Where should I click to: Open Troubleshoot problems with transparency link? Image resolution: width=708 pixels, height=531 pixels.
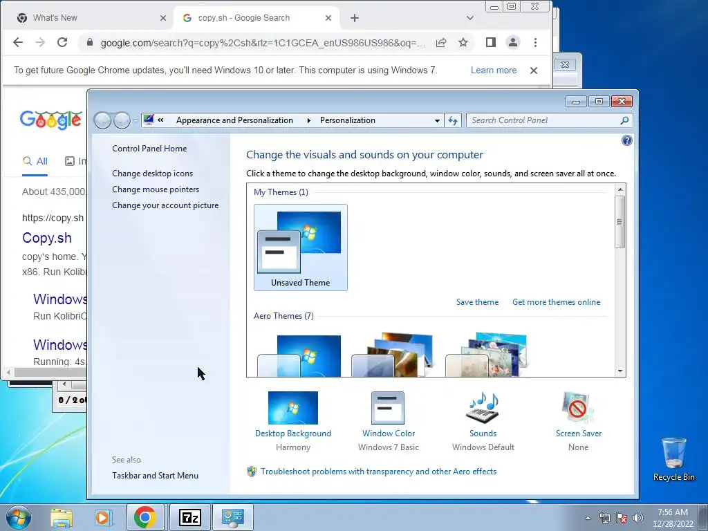coord(378,472)
